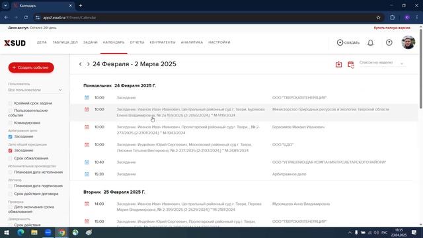
Task: Click calendar icon of 15:30 Арбитражное дело event
Action: 87,174
